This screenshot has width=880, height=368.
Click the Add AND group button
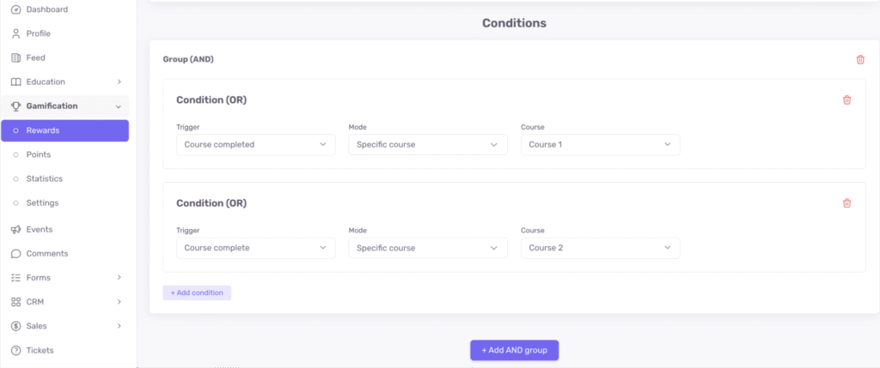514,350
